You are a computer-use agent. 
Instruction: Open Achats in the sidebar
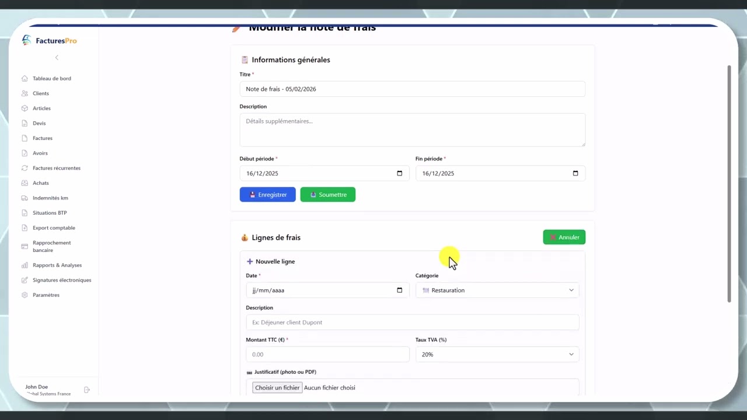click(x=41, y=183)
